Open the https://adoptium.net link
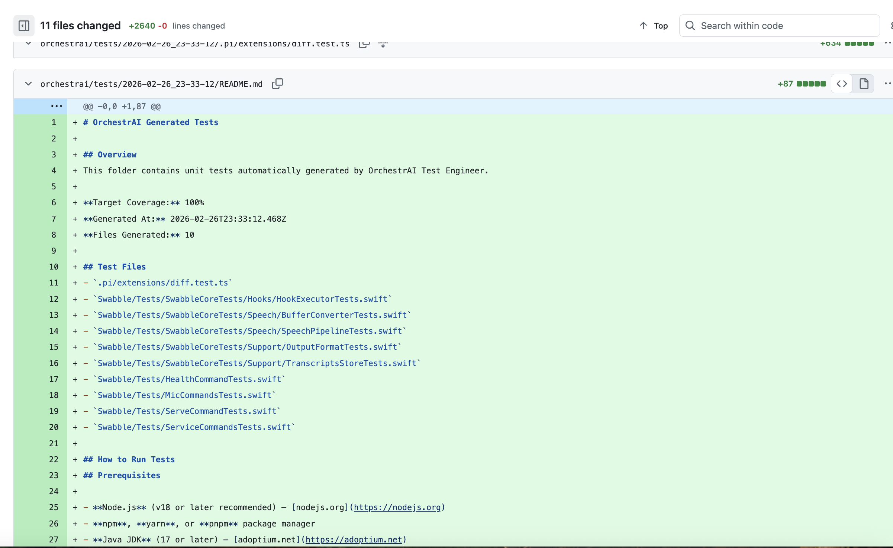 click(354, 540)
